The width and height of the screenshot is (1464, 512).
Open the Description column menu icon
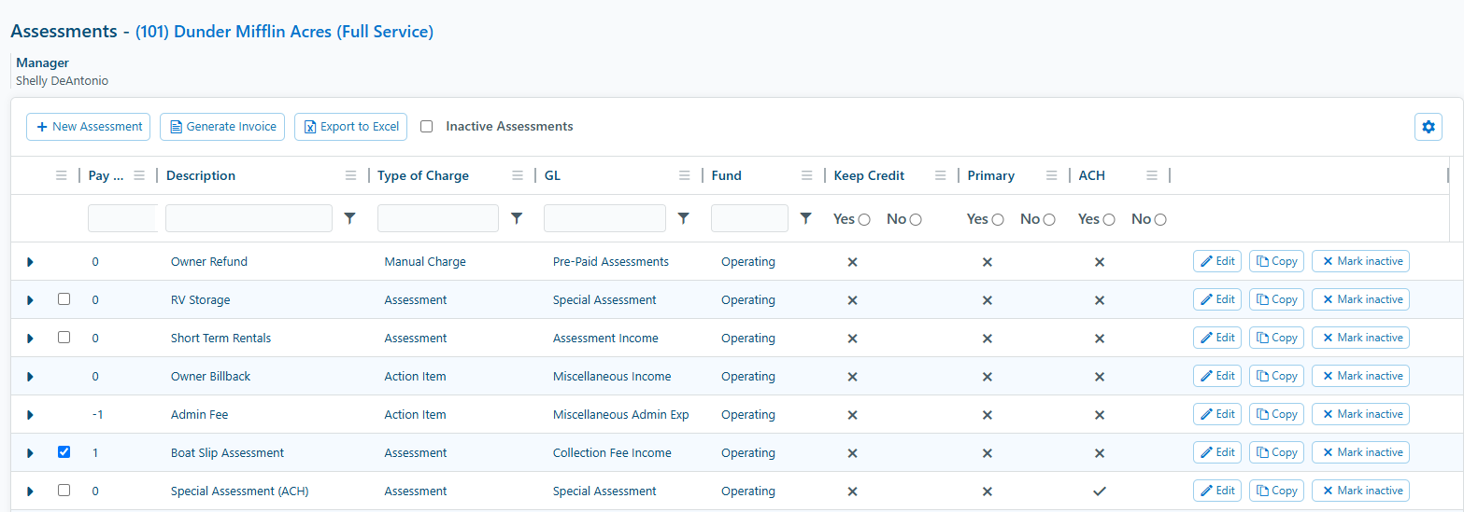[x=350, y=175]
